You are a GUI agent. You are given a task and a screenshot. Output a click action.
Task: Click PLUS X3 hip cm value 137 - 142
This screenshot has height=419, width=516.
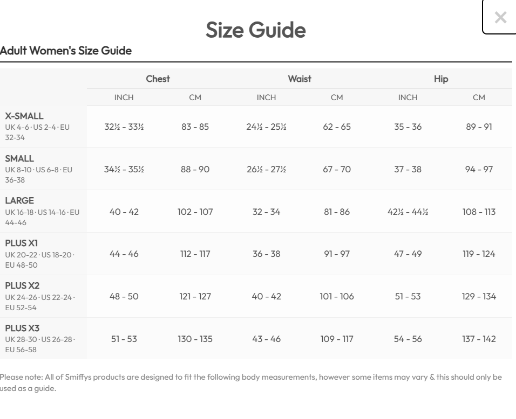coord(479,339)
